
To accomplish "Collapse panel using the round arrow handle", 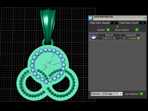I will (x=117, y=27).
